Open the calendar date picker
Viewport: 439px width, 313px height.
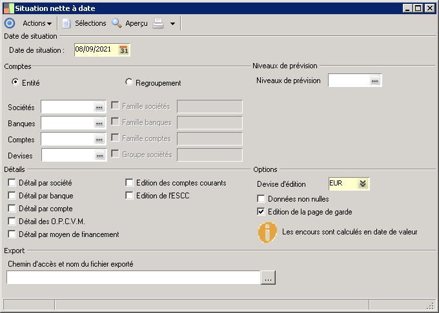point(125,50)
